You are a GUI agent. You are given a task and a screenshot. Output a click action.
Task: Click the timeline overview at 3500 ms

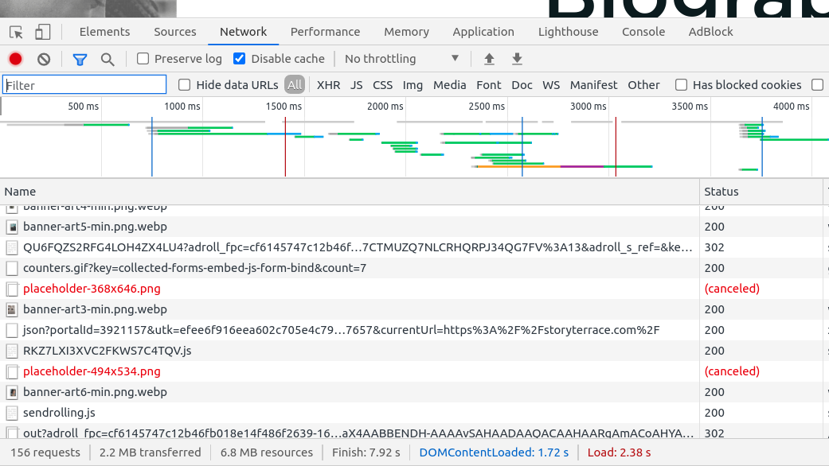(x=690, y=106)
